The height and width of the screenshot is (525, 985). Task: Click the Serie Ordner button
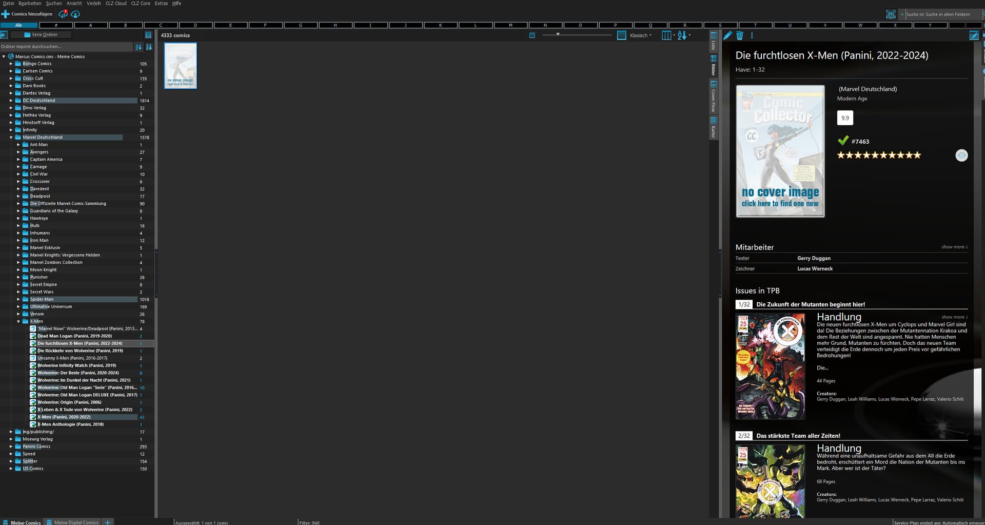pos(41,35)
